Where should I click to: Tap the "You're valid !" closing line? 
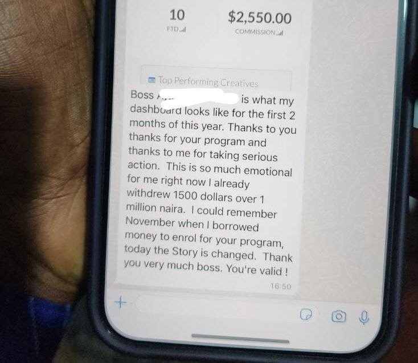257,270
